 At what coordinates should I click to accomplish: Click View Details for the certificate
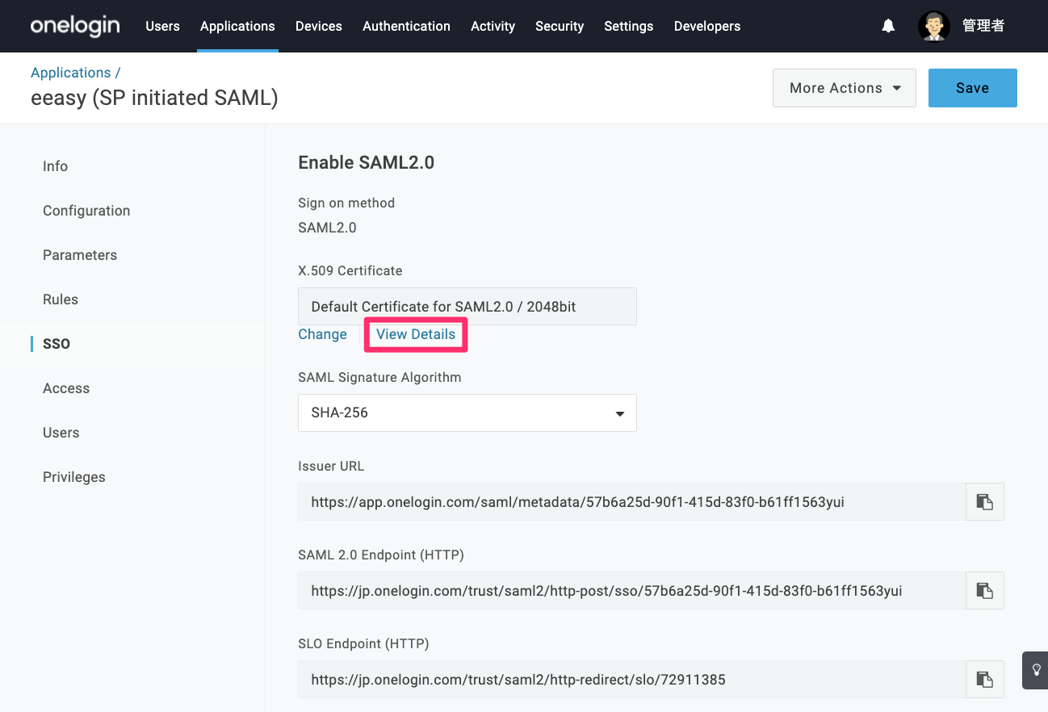[416, 334]
